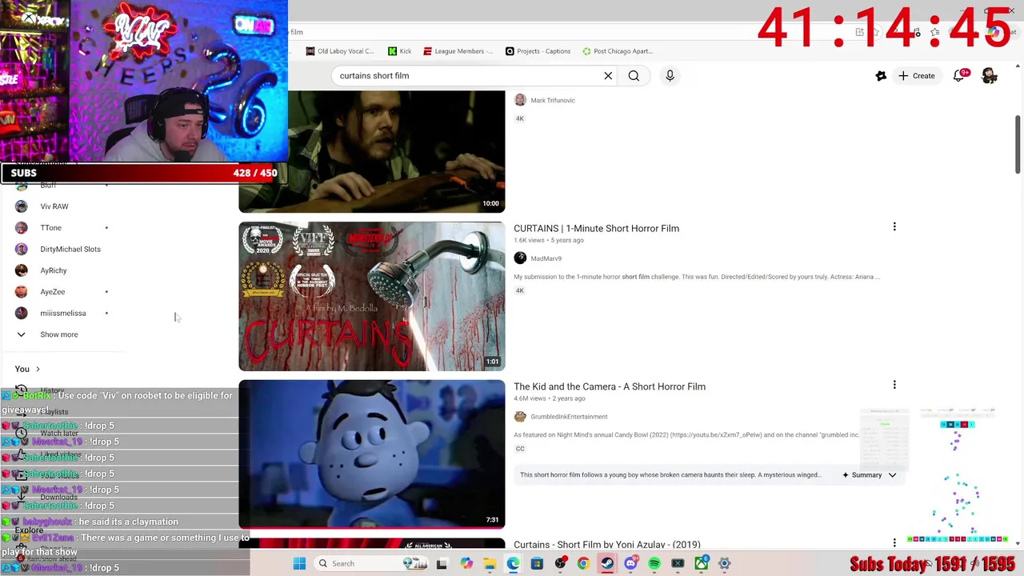Click title 'CURTAINS | 1-Minute Short Horror Film'
The image size is (1024, 576).
596,229
